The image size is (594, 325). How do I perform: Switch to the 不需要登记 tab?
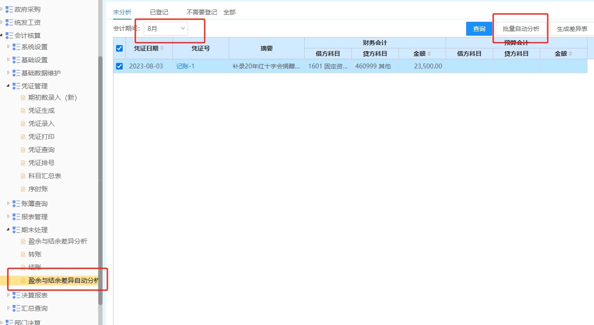202,12
